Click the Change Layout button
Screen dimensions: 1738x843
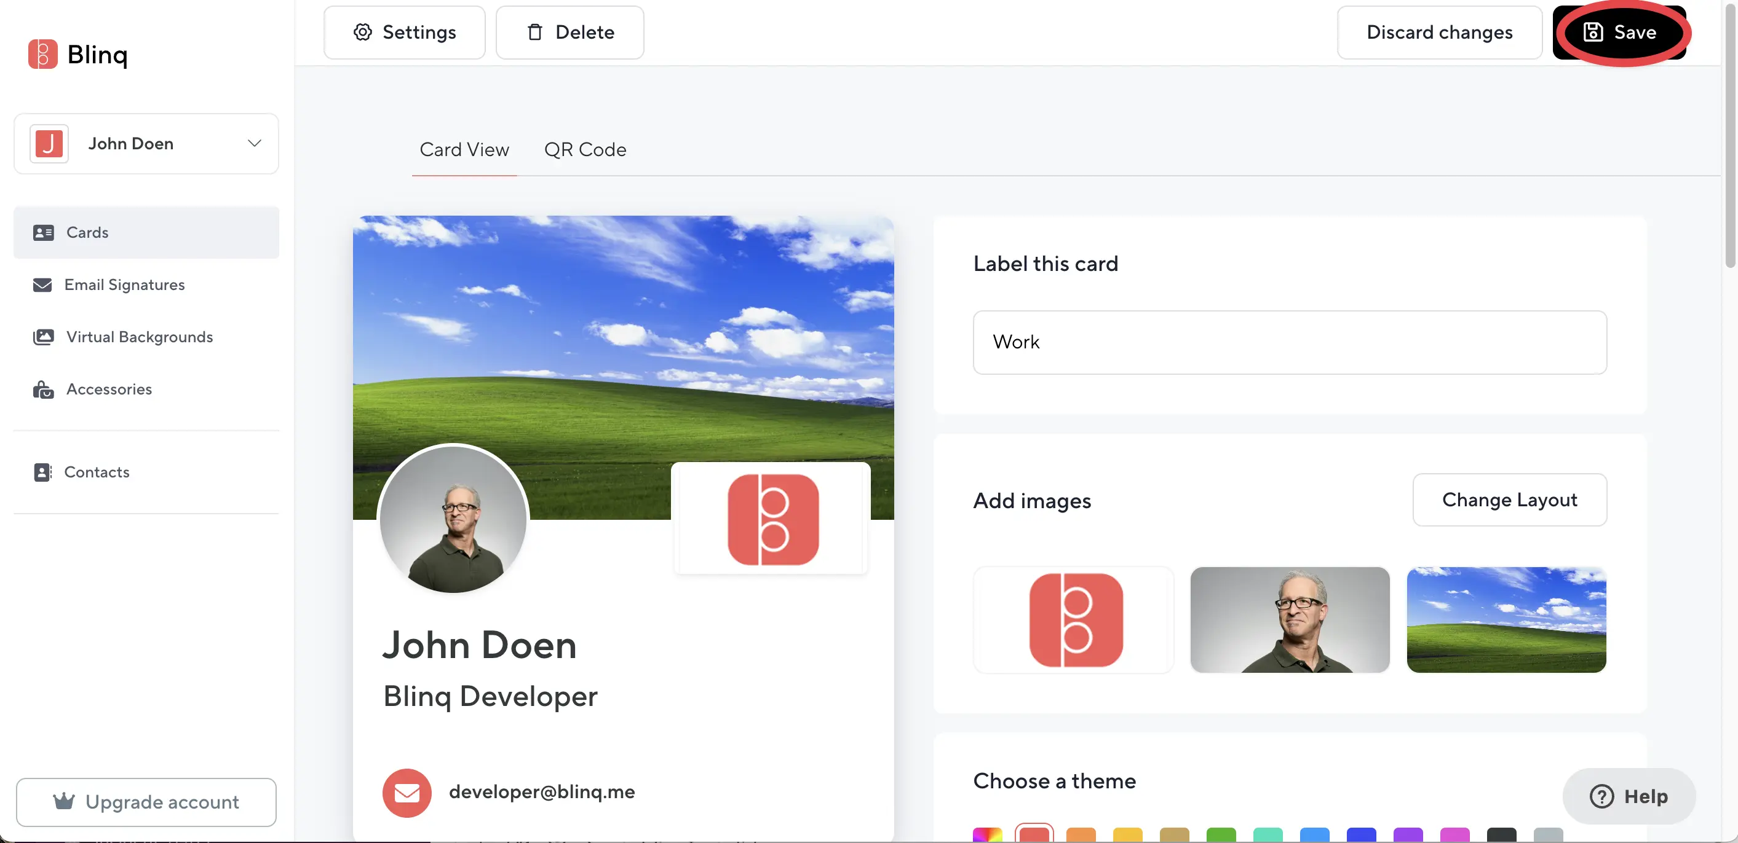[1509, 500]
